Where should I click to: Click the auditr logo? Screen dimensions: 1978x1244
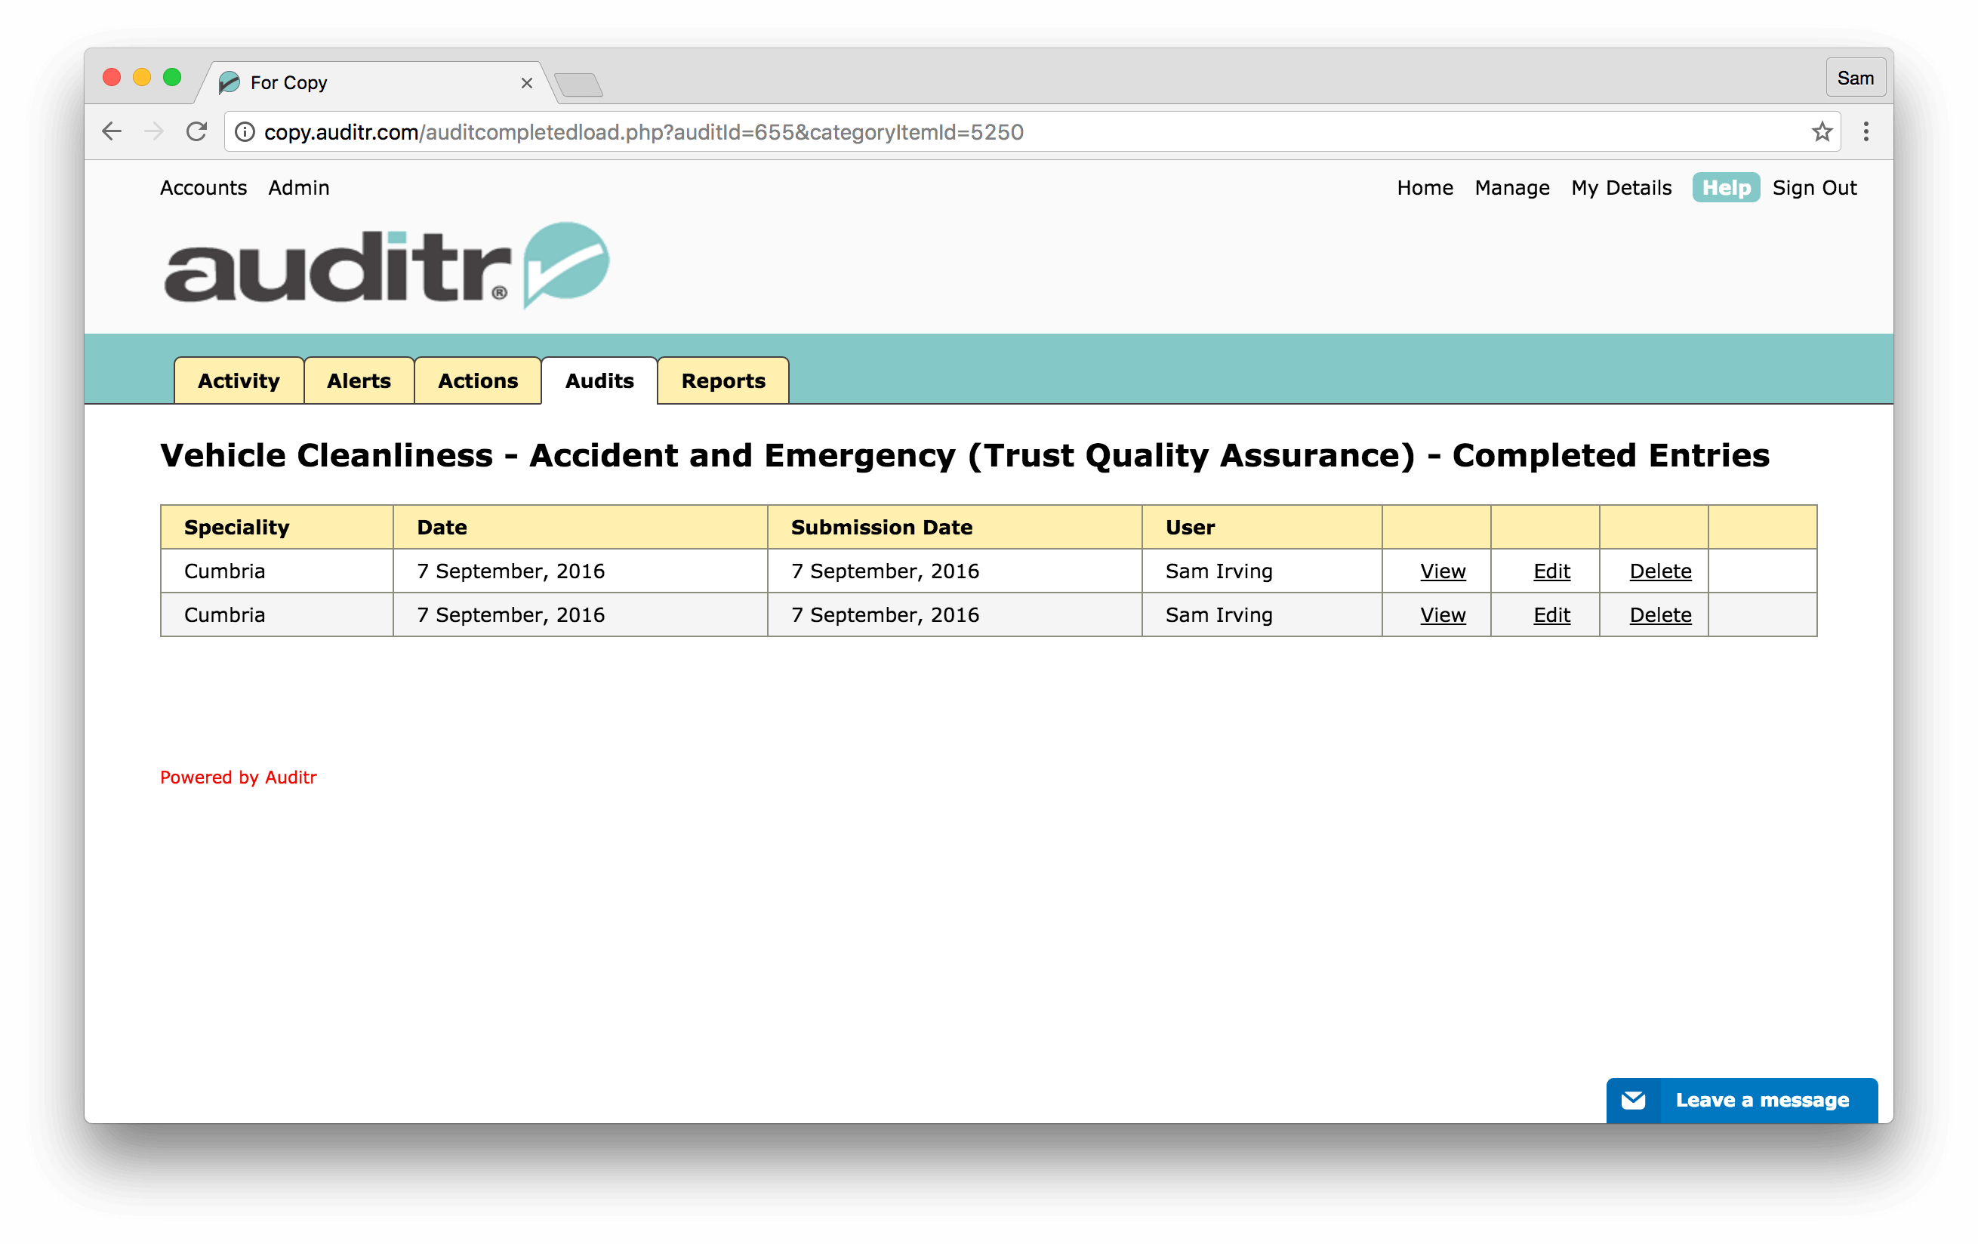386,265
